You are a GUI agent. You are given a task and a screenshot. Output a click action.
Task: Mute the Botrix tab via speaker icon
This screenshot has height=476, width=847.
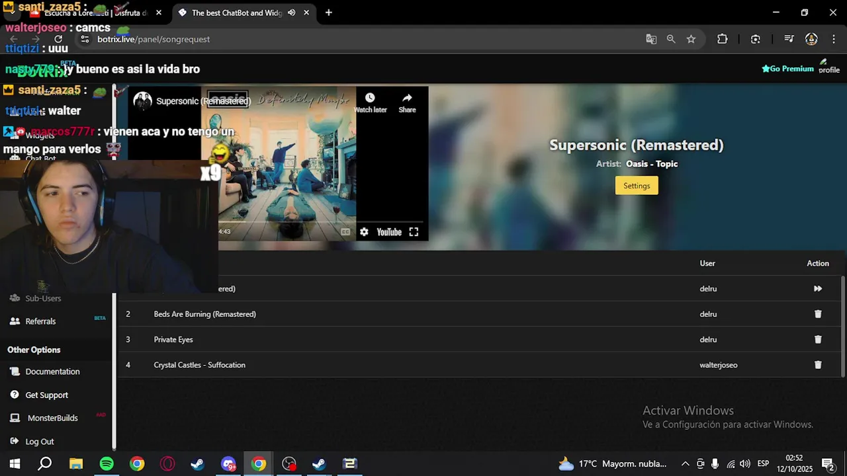click(291, 13)
